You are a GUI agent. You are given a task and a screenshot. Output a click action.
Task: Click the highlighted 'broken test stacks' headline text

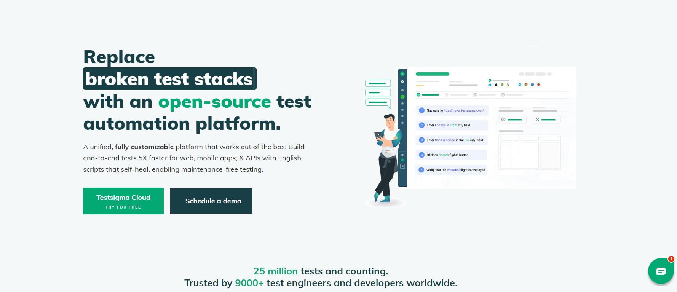click(169, 79)
